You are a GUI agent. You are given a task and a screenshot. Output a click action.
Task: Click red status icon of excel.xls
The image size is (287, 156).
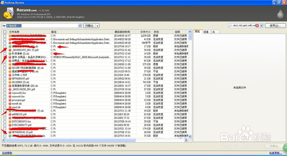click(x=10, y=107)
